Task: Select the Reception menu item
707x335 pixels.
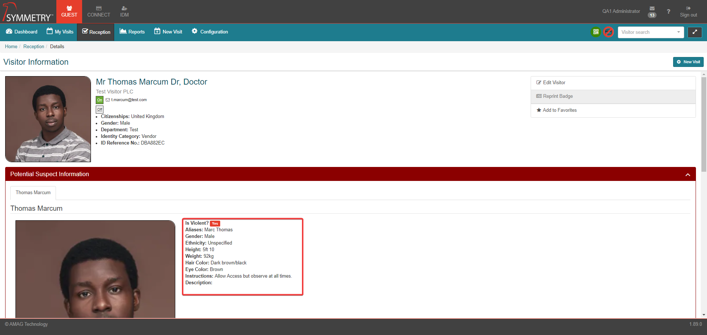Action: (x=96, y=32)
